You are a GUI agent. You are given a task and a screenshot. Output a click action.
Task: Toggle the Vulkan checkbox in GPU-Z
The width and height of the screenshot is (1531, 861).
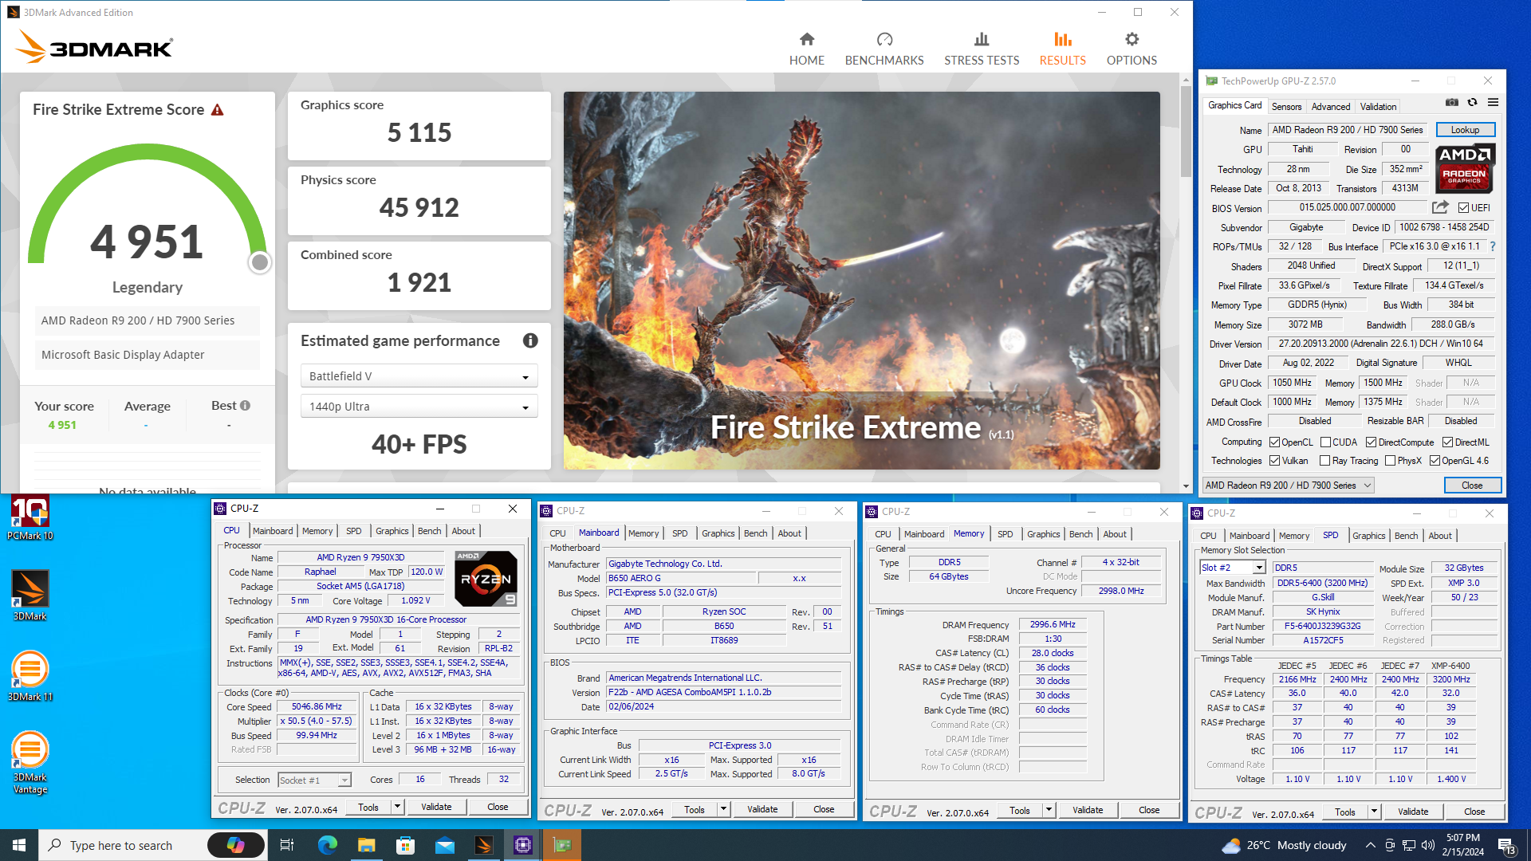[x=1275, y=461]
